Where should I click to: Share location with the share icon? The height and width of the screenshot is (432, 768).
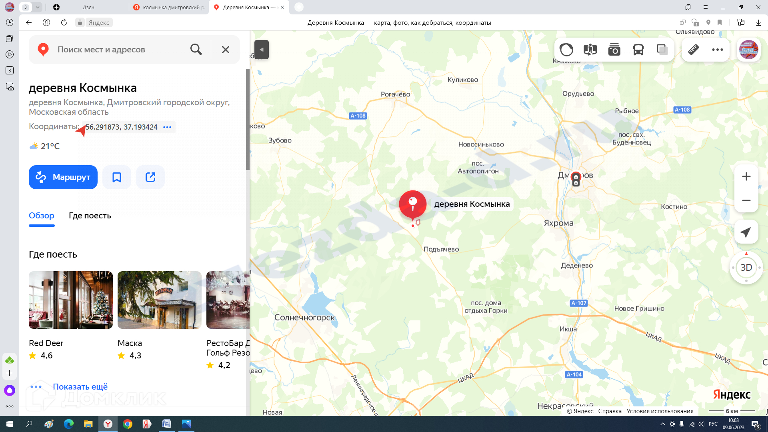tap(150, 177)
